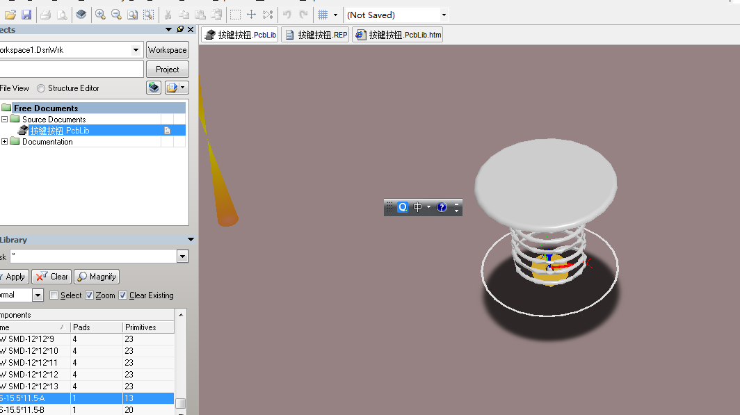Click the Workspace button

[x=167, y=50]
